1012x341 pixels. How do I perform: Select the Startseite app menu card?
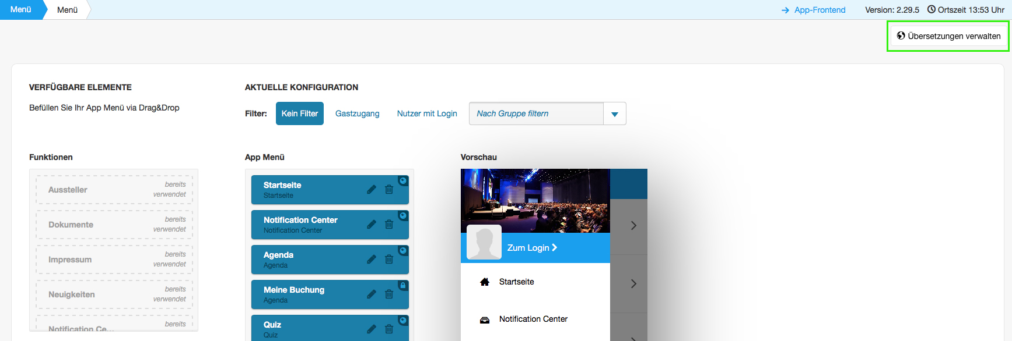coord(330,190)
